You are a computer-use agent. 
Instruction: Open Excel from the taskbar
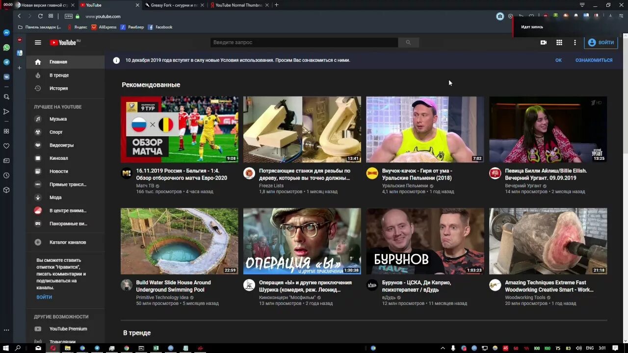tap(156, 348)
